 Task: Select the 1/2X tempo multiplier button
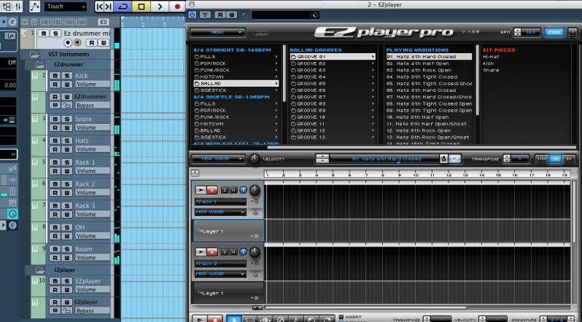click(x=541, y=159)
